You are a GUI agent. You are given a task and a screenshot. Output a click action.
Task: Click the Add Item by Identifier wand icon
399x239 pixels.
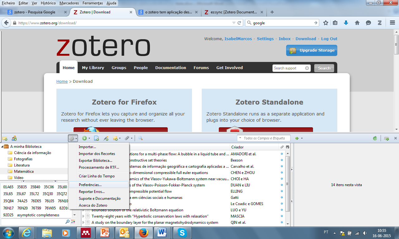point(106,138)
